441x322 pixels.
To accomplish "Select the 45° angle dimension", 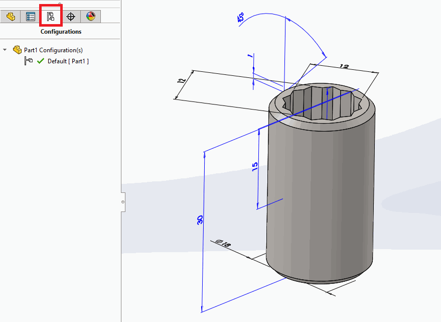I will pyautogui.click(x=242, y=19).
